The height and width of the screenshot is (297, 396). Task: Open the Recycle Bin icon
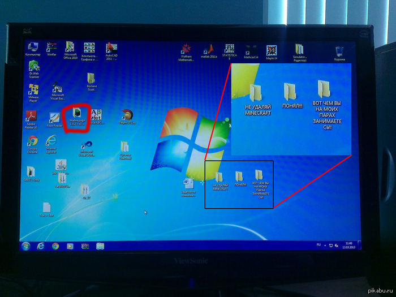[340, 52]
